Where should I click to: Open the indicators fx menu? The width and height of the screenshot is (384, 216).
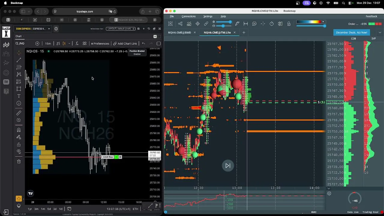pos(77,43)
